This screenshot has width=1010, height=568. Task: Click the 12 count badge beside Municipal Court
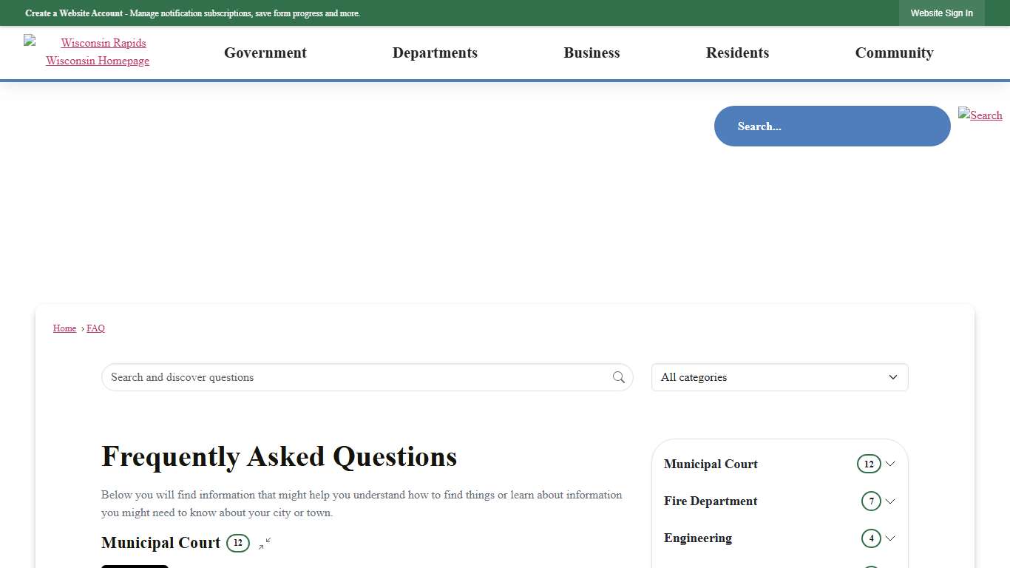click(238, 543)
